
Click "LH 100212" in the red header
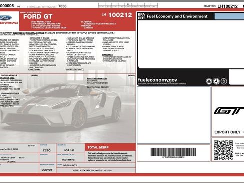[117, 15]
